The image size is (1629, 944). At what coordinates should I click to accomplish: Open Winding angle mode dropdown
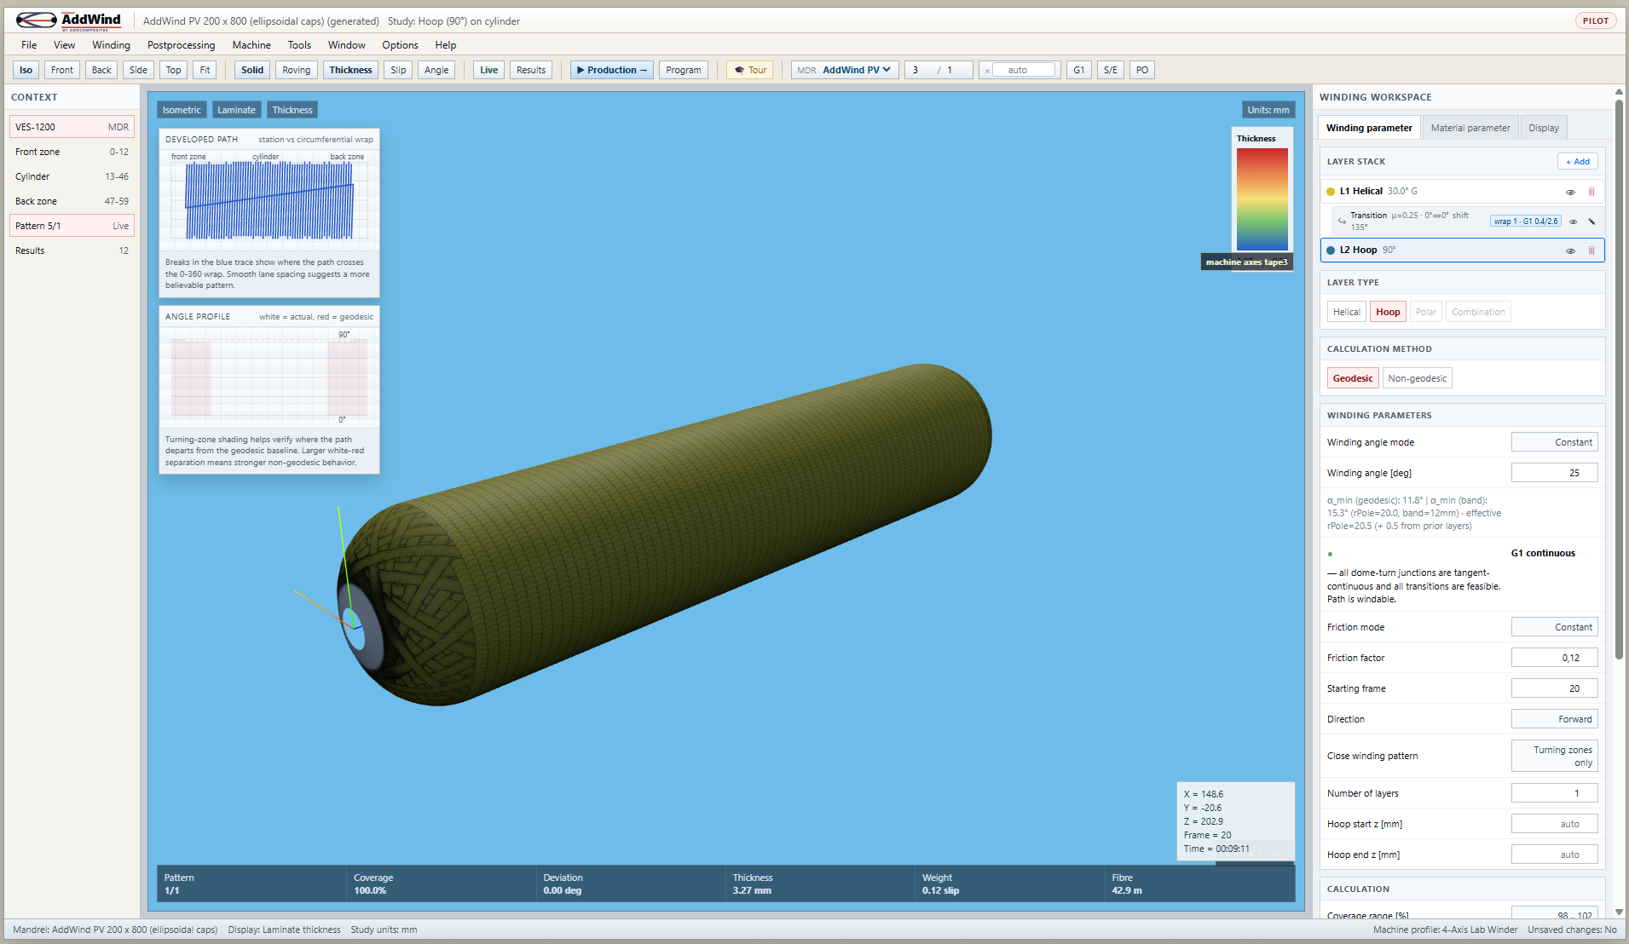coord(1554,442)
